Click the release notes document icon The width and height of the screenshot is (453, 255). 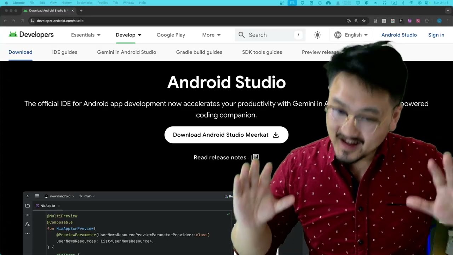pos(255,157)
